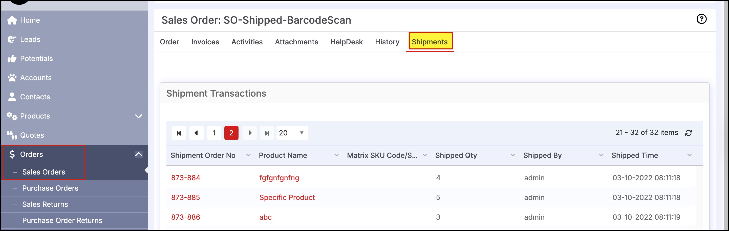Screen dimensions: 729x231
Task: Expand the Products menu chevron
Action: tap(138, 116)
